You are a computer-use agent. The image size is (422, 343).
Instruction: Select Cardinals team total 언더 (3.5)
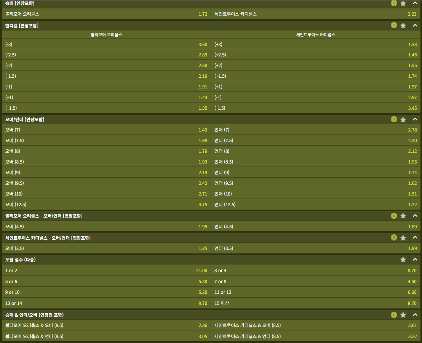(x=316, y=248)
